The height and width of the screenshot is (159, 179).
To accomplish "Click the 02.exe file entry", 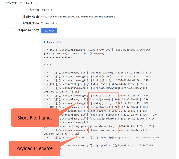I will pos(101,73).
